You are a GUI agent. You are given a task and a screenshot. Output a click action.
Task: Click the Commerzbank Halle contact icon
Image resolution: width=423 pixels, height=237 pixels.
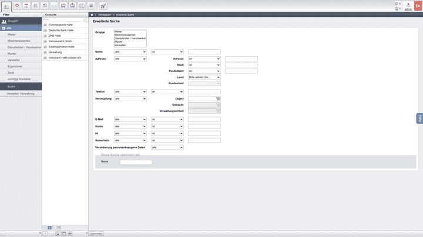[x=45, y=25]
